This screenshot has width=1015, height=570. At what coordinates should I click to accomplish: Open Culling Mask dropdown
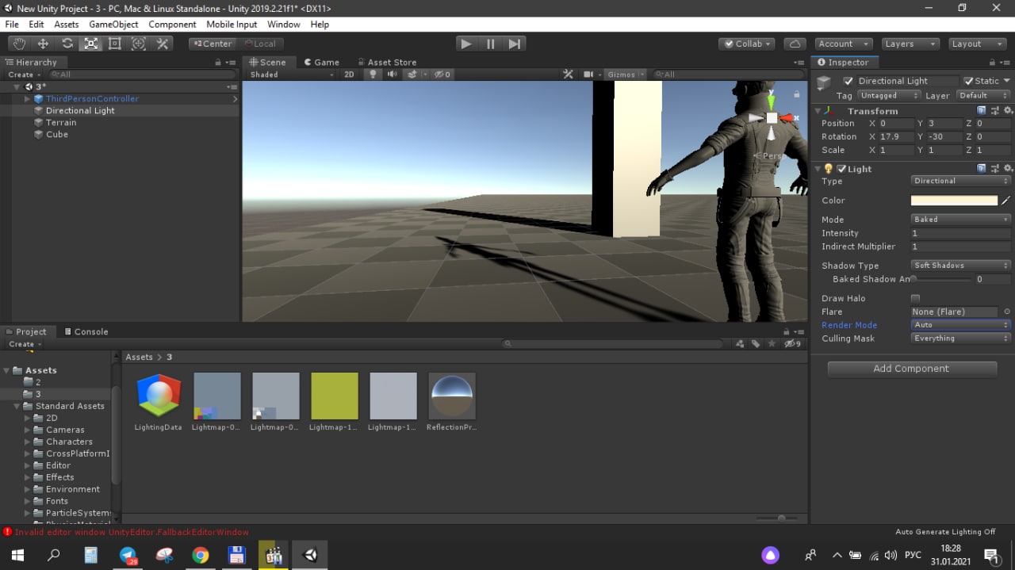pyautogui.click(x=961, y=339)
